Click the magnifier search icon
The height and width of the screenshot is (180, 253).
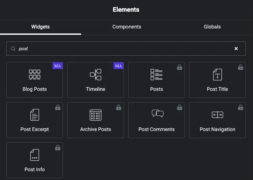pos(13,49)
